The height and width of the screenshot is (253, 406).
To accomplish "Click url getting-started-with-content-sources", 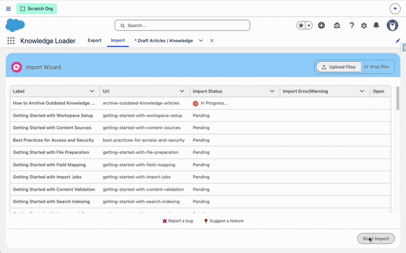I will pos(142,128).
